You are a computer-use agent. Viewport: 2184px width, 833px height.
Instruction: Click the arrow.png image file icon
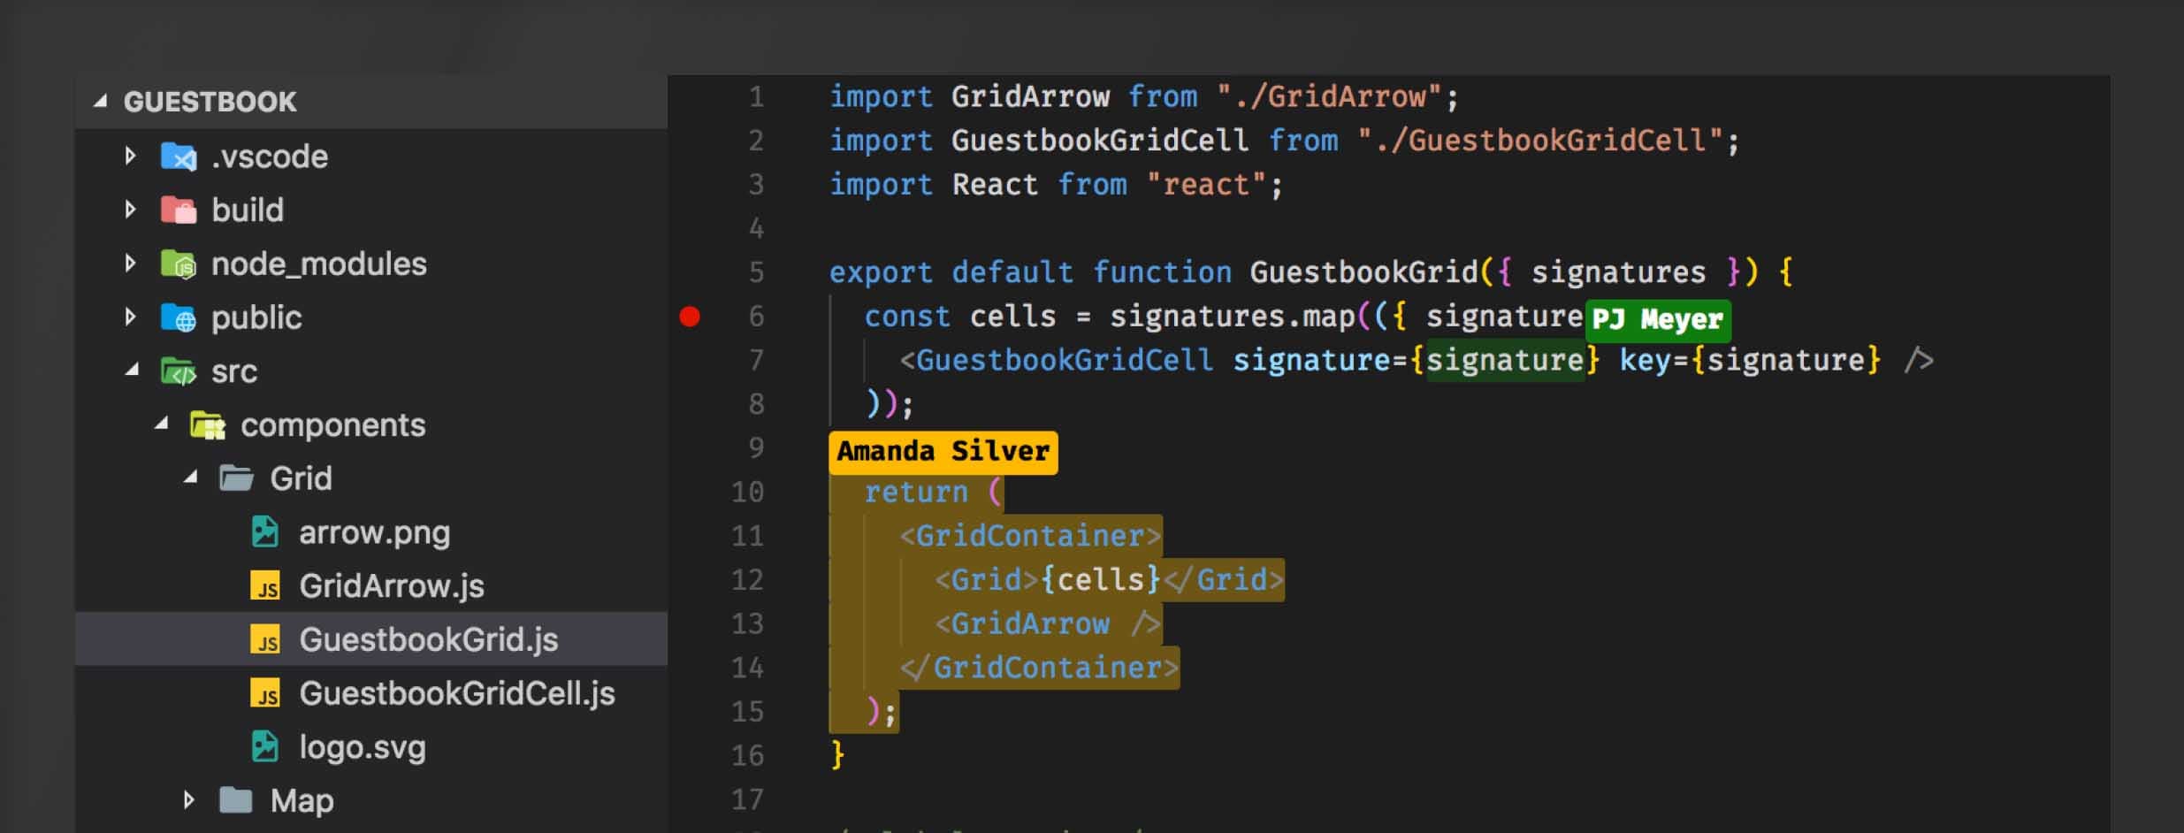[x=264, y=532]
